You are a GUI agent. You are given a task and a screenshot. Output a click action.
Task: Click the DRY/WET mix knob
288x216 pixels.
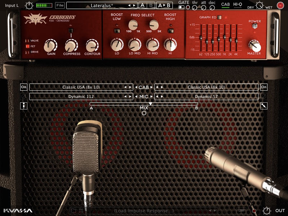point(260,5)
